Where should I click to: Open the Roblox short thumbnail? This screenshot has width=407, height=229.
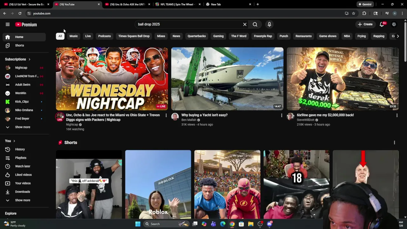coord(158,184)
